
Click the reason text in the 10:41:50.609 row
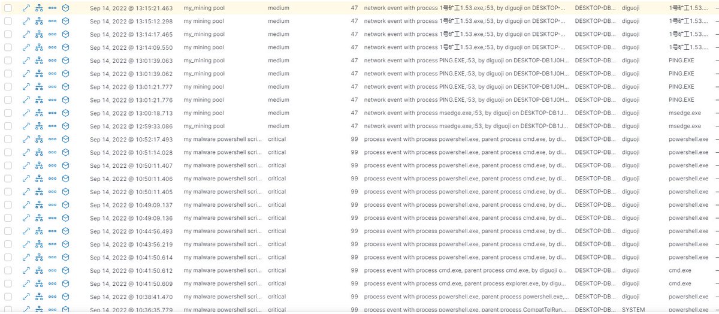click(467, 283)
